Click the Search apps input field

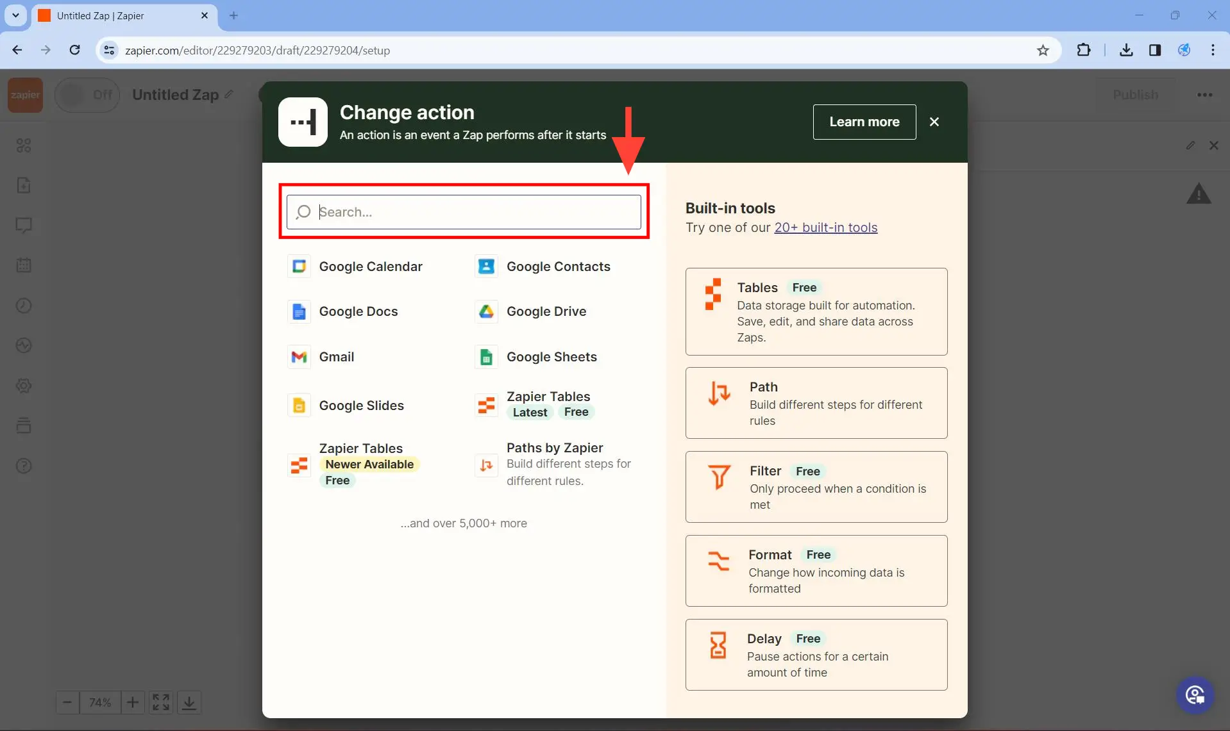[x=464, y=212]
